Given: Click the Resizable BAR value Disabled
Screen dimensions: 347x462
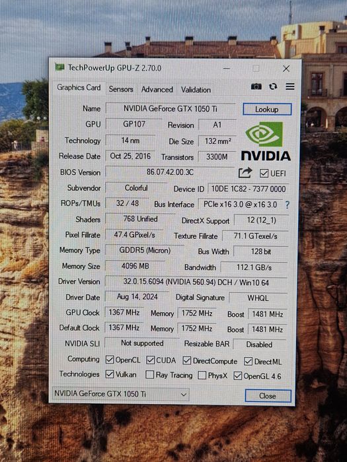Looking at the screenshot, I should (259, 345).
